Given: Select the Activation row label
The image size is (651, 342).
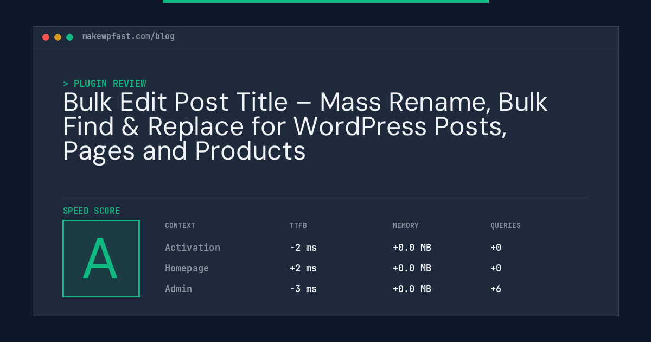Looking at the screenshot, I should 193,248.
